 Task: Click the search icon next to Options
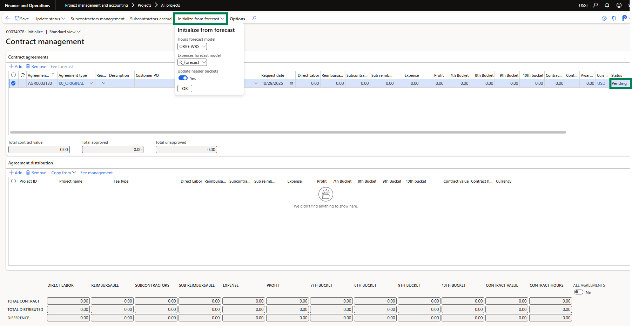pyautogui.click(x=254, y=19)
